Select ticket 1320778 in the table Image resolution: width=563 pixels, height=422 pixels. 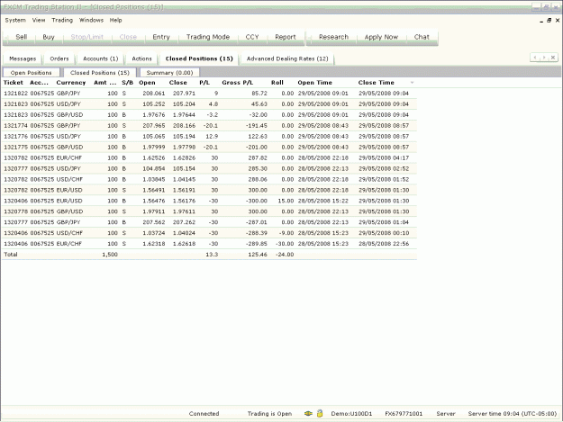pyautogui.click(x=15, y=211)
